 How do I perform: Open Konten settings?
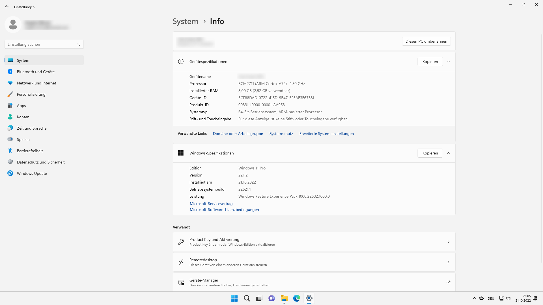(x=44, y=117)
